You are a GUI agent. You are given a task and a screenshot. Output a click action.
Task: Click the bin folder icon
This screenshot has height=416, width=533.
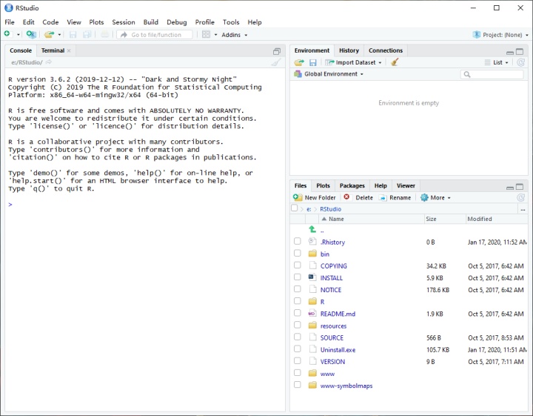(312, 254)
